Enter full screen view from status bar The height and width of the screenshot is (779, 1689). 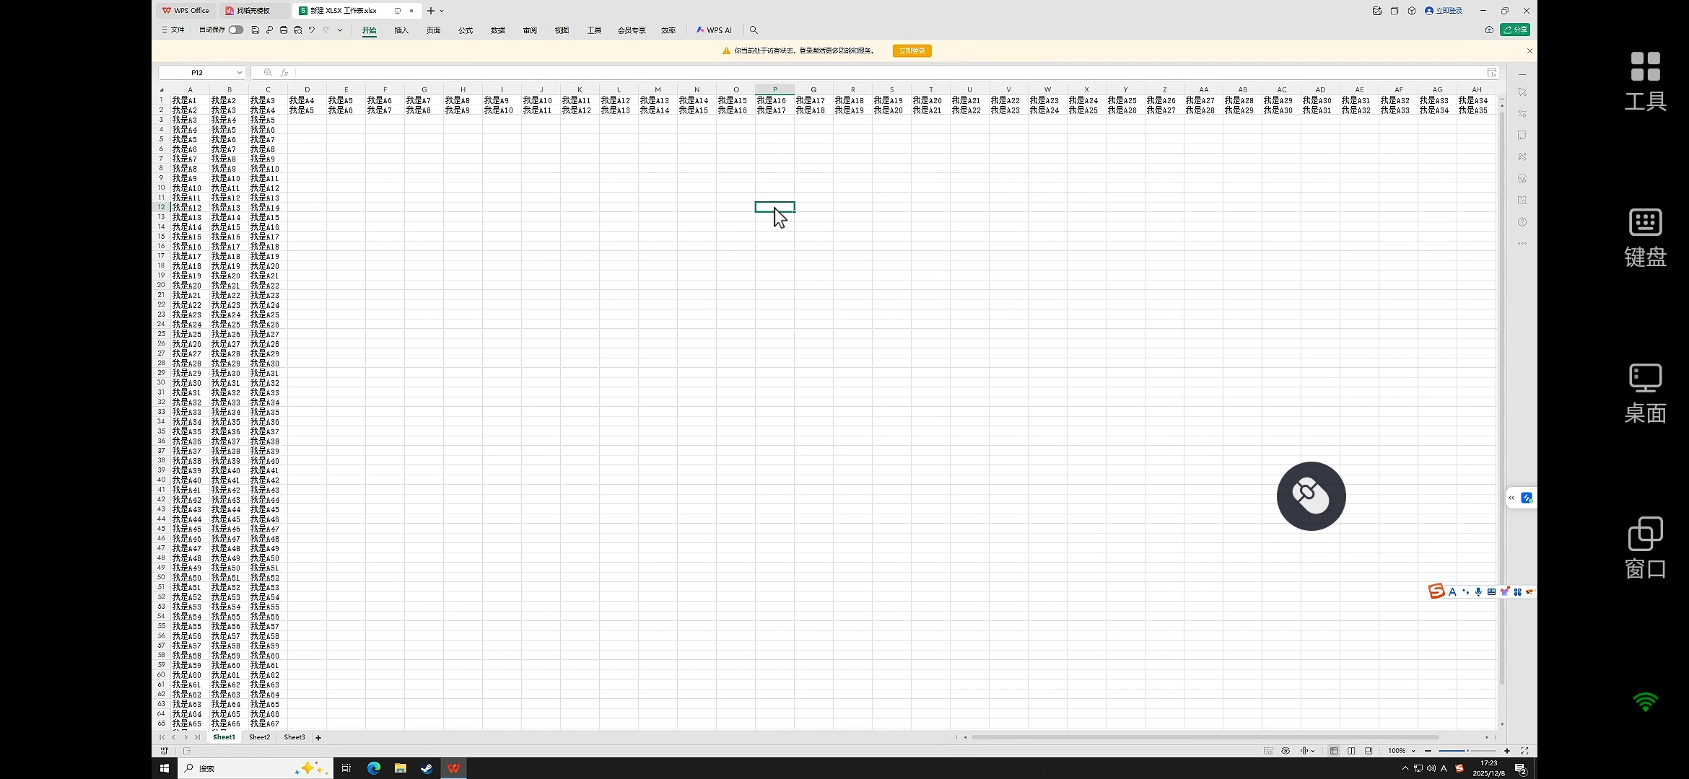point(1524,751)
